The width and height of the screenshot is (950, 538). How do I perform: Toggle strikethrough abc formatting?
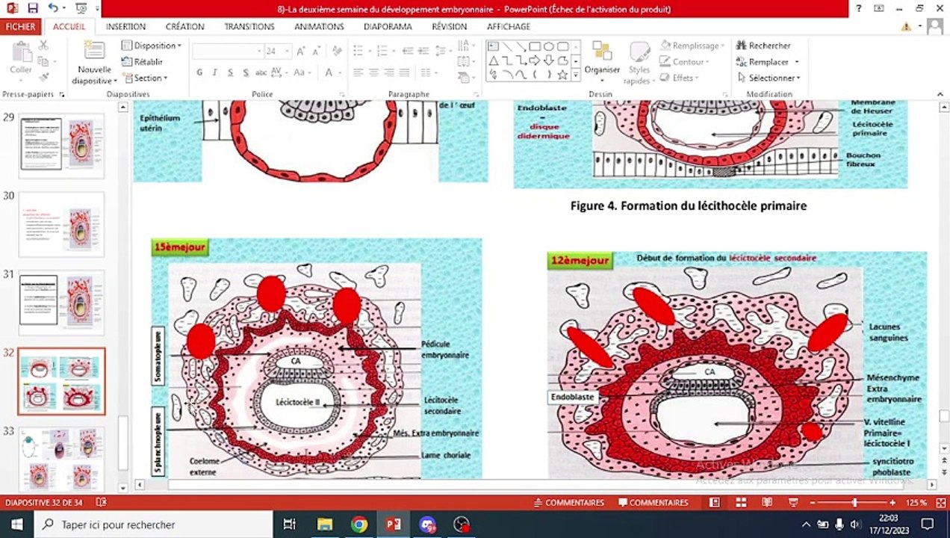click(x=261, y=72)
